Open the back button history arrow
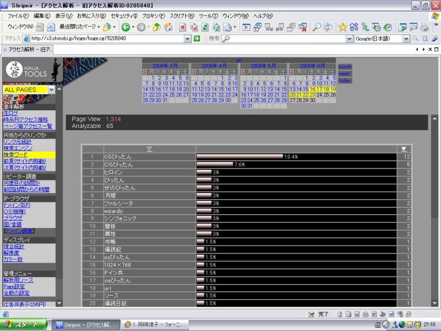This screenshot has height=331, width=441. pyautogui.click(x=133, y=27)
